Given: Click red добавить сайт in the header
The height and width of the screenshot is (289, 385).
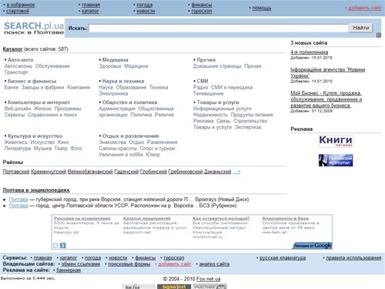Looking at the screenshot, I should coord(364,8).
